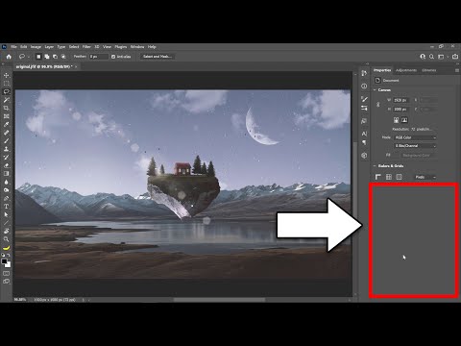Image resolution: width=461 pixels, height=346 pixels.
Task: Select the Brush tool
Action: [6, 141]
